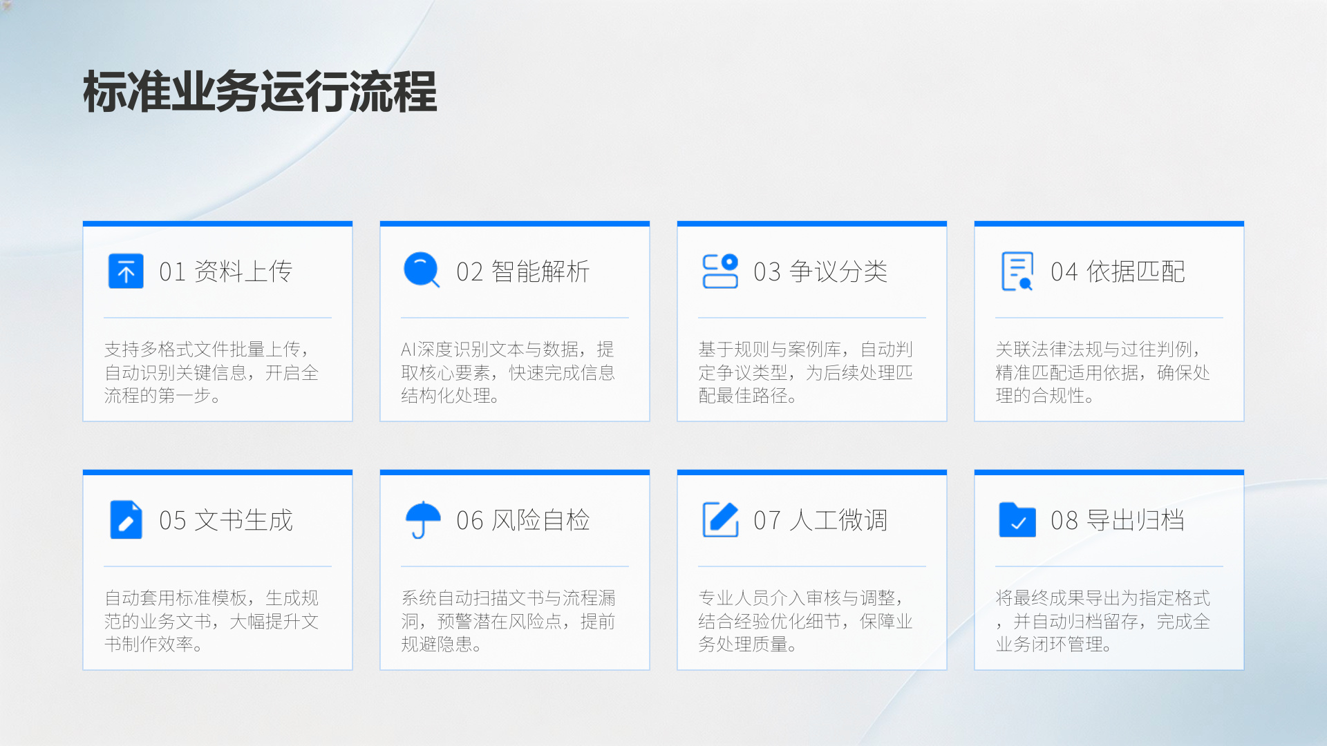This screenshot has width=1327, height=746.
Task: Click the description starting 专业人员介入审核
Action: pyautogui.click(x=805, y=621)
